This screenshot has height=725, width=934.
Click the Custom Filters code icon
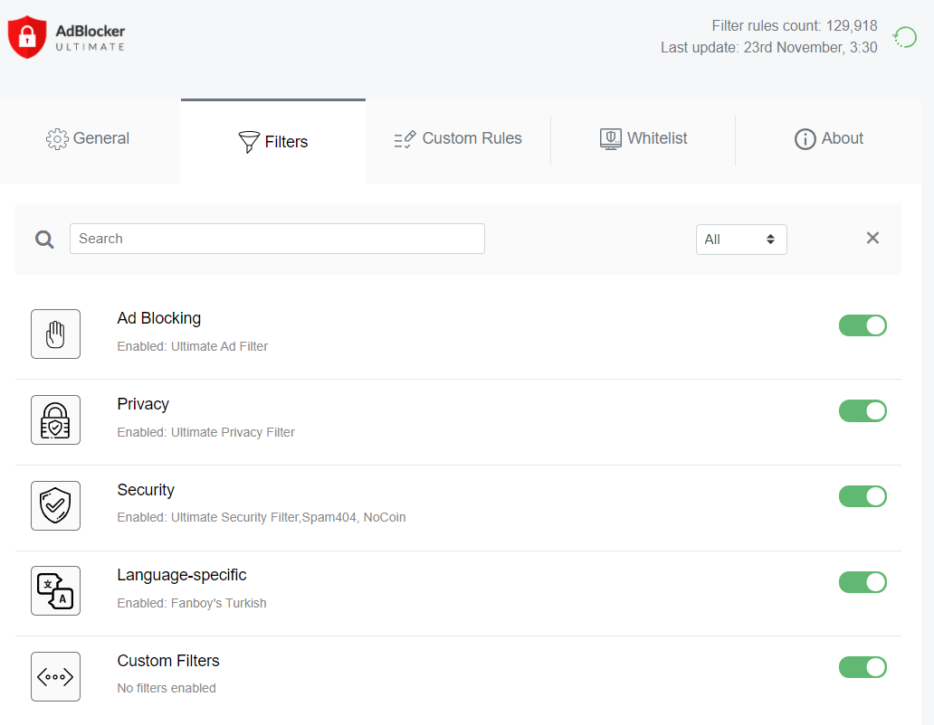pos(55,676)
